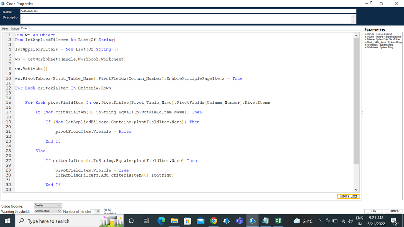404x227 pixels.
Task: Select parameter In:Criteria - System.Data.DataTable
Action: [x=382, y=39]
